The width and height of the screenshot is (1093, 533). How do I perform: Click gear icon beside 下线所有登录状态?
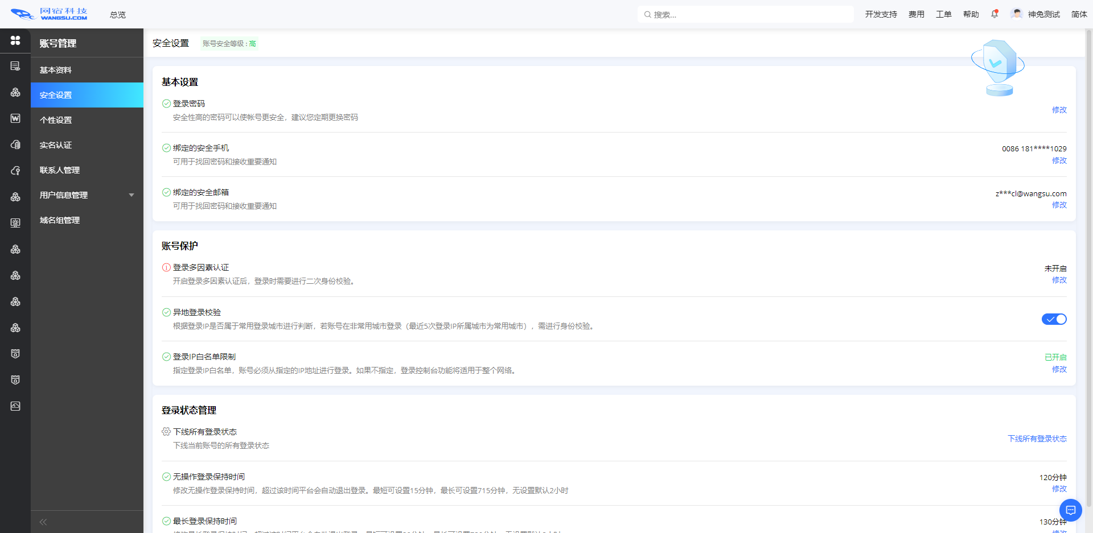click(166, 432)
